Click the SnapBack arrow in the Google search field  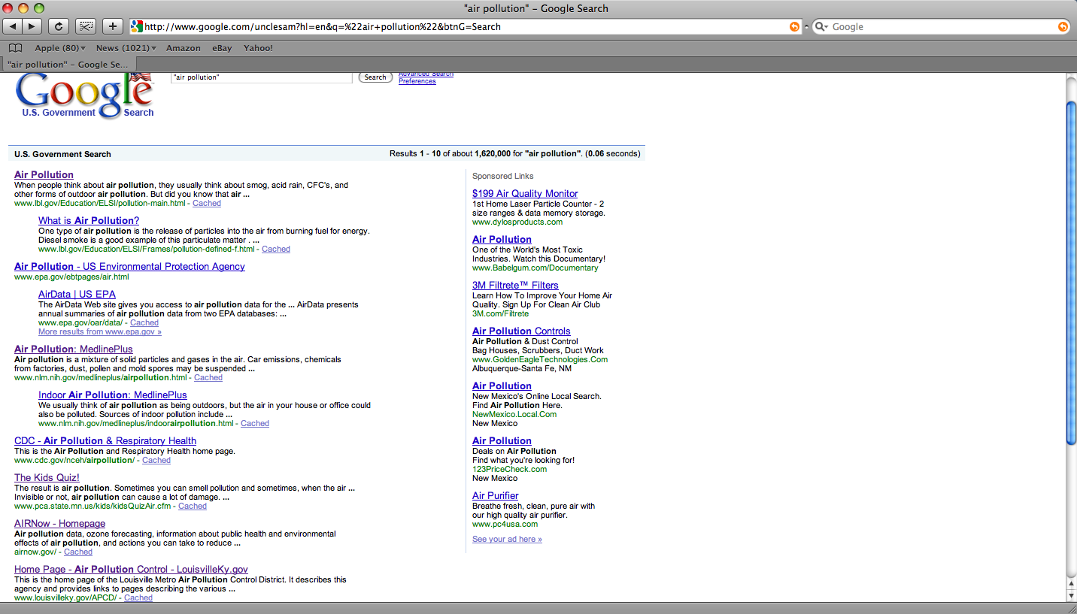pos(1063,26)
